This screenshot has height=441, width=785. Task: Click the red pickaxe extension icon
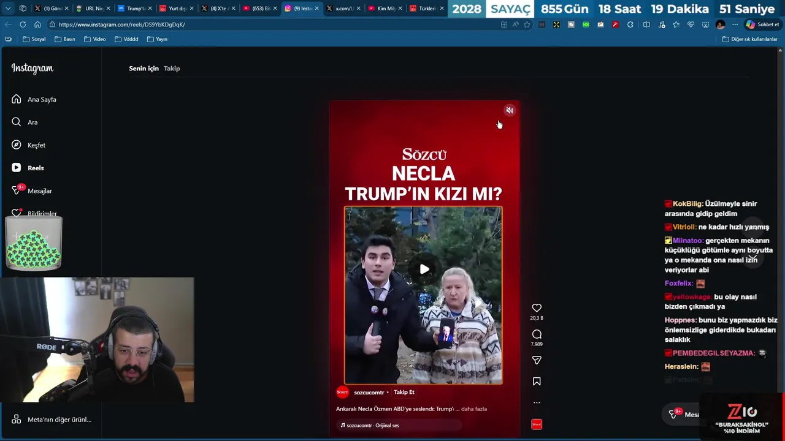[x=615, y=24]
